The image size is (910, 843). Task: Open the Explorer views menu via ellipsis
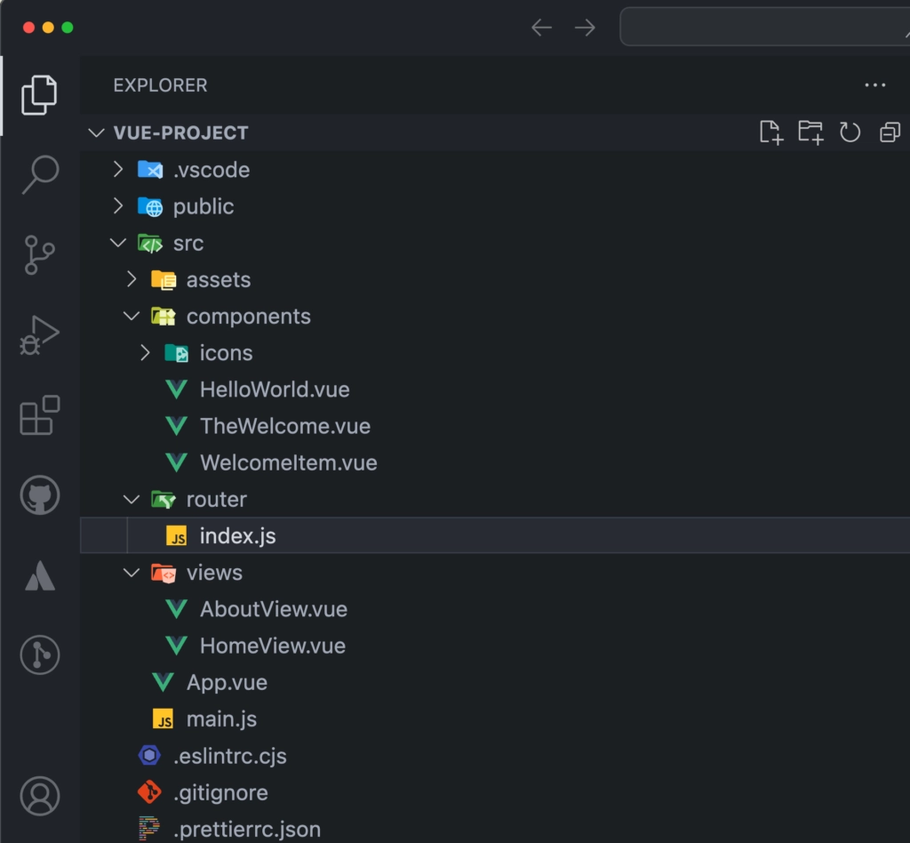point(874,84)
